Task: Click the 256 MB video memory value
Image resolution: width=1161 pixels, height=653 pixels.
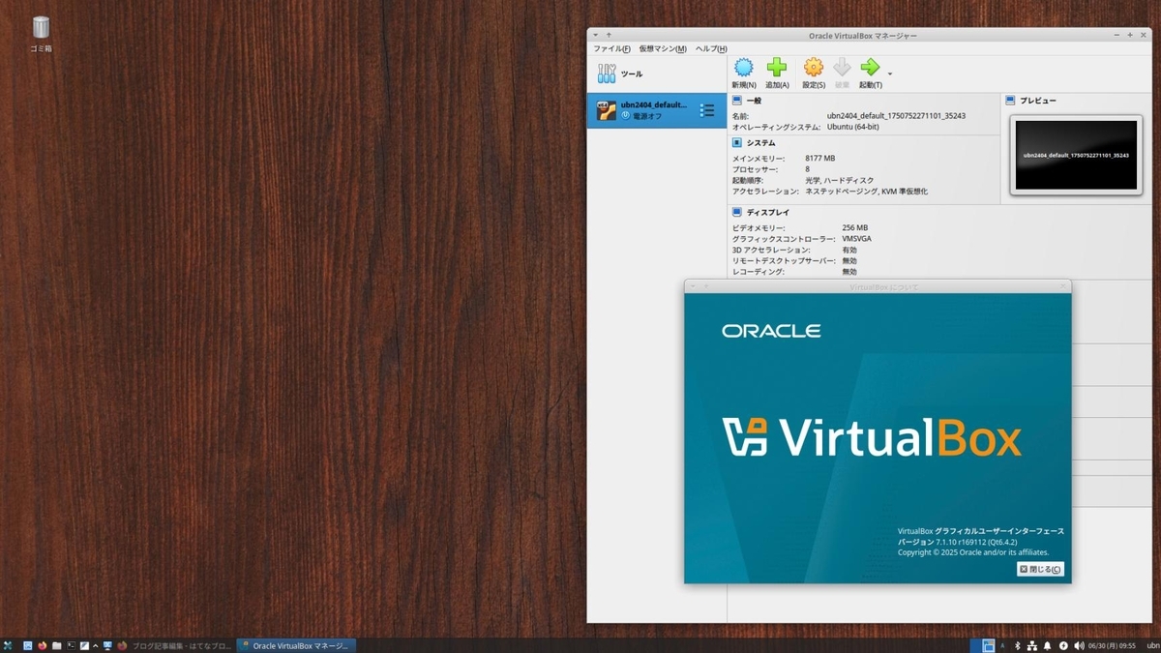Action: click(x=855, y=228)
